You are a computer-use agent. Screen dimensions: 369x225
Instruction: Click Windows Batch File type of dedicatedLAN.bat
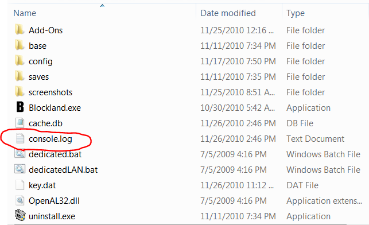(323, 170)
